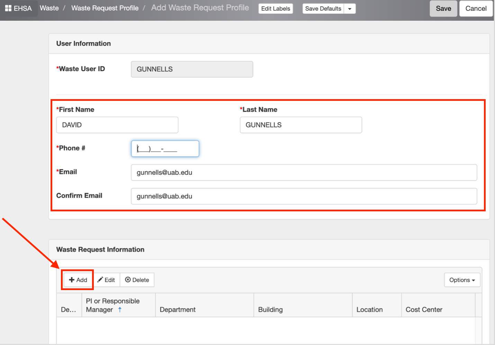Go to the Waste Request Profile breadcrumb
The image size is (495, 345).
click(105, 8)
